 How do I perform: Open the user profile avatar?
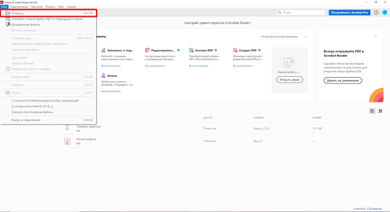[385, 13]
